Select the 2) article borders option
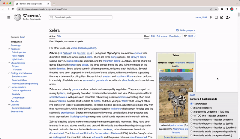Screen dimensions: 240x139 (x=191, y=108)
